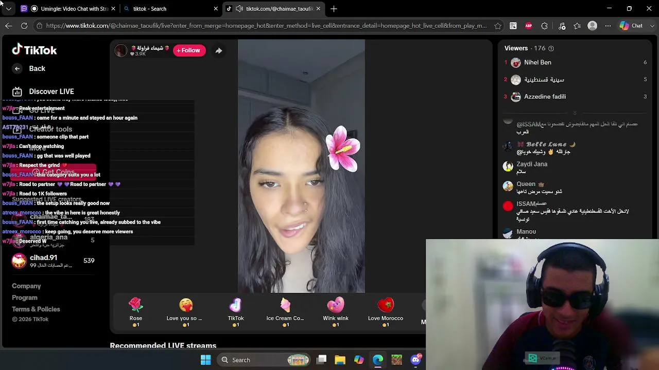Go back in browser history
This screenshot has height=370, width=659.
tap(9, 26)
